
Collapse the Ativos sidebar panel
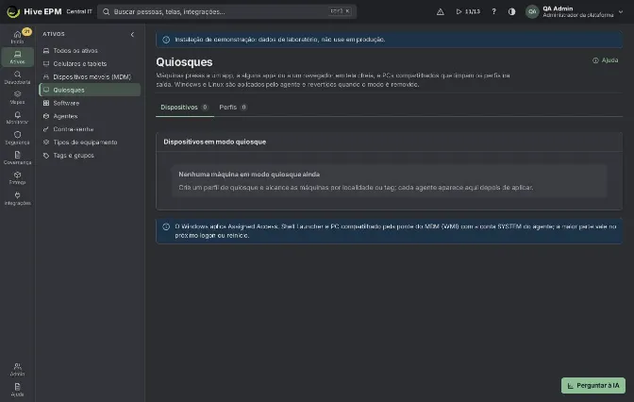point(132,34)
